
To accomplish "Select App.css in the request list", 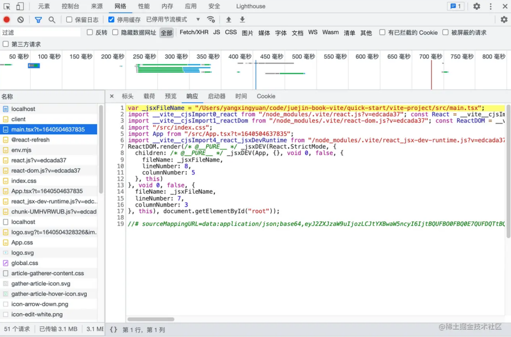I will [x=22, y=242].
